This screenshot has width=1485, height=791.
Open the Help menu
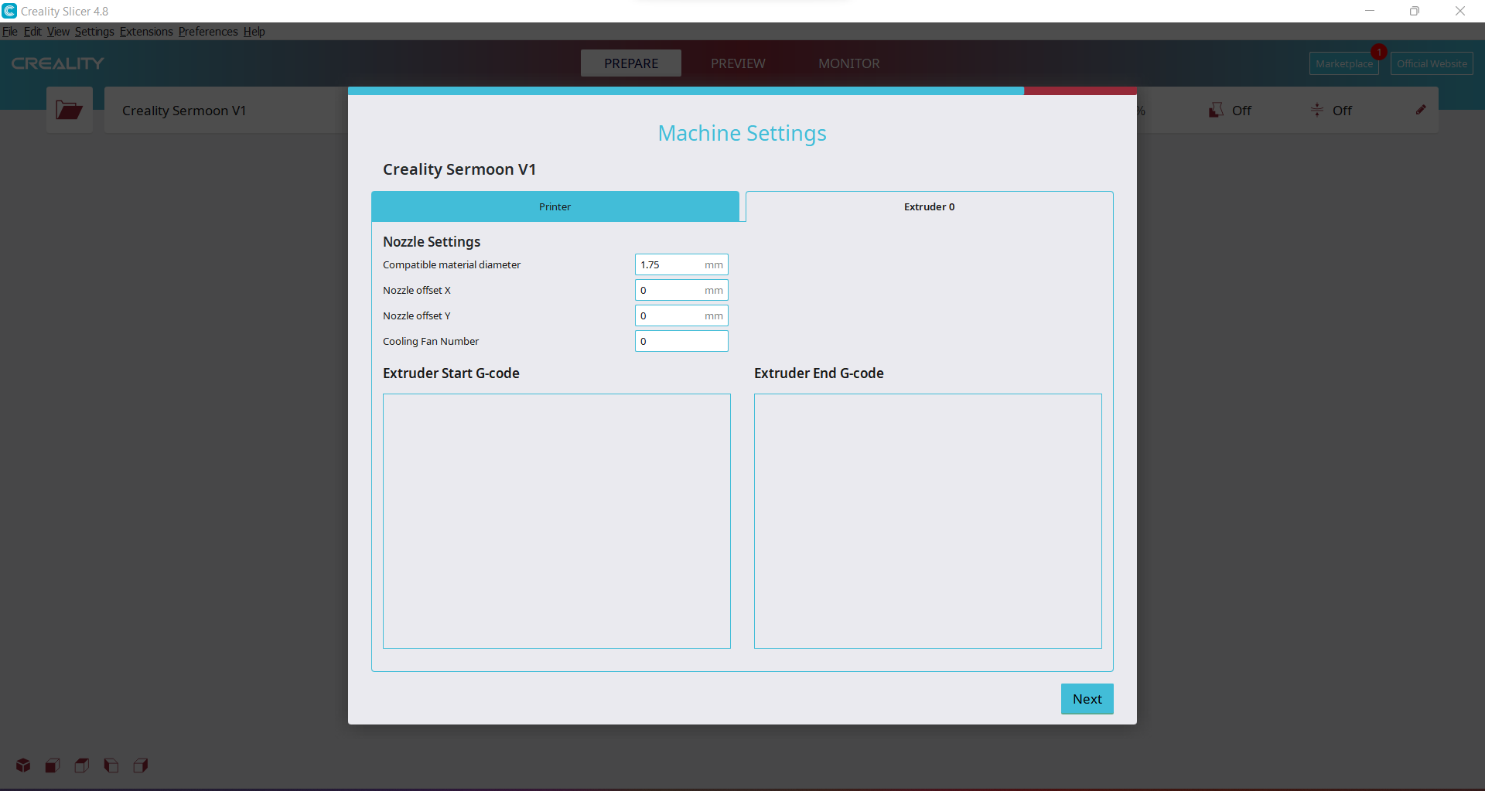254,32
